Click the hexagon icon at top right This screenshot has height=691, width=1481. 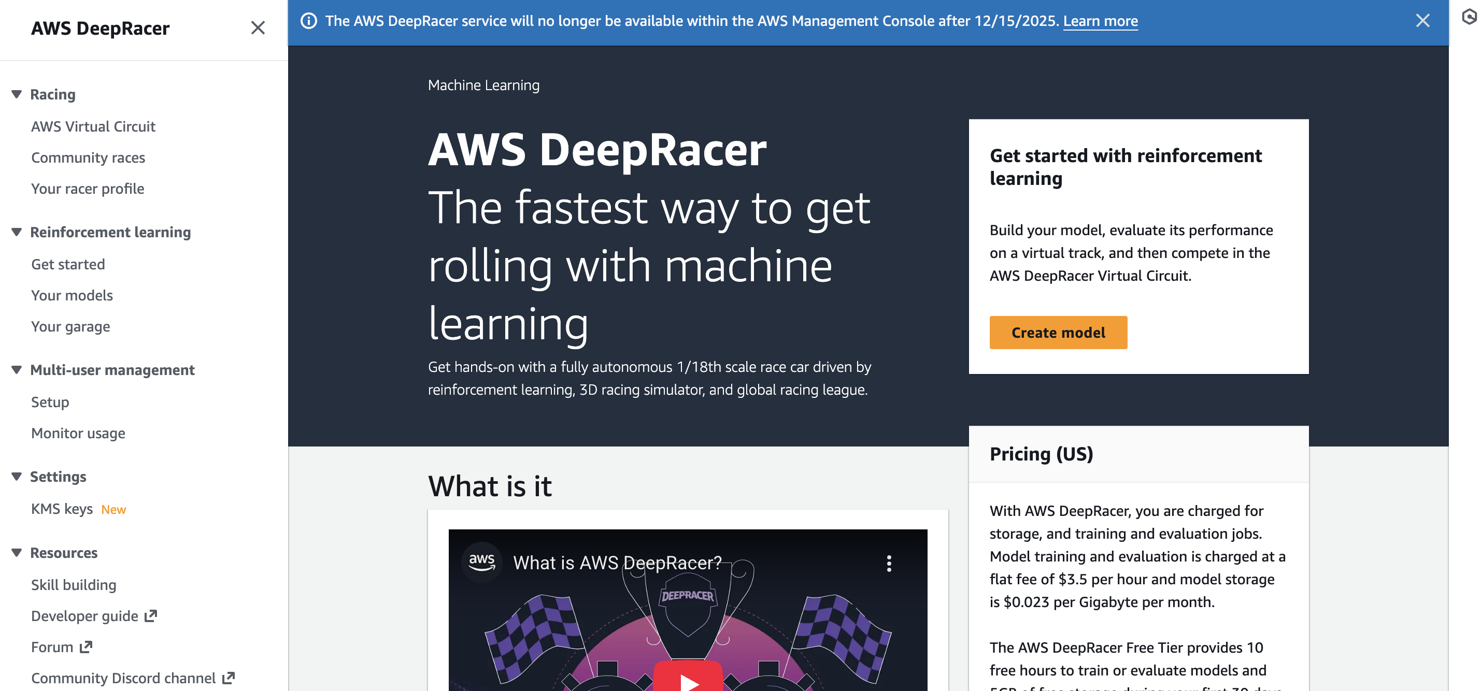click(1470, 17)
